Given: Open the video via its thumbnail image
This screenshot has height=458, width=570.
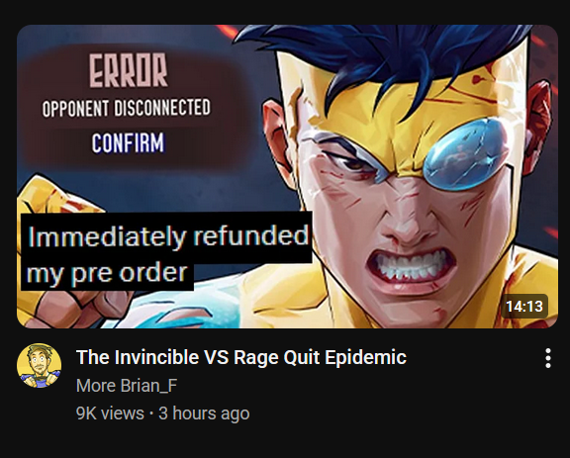Looking at the screenshot, I should (287, 177).
